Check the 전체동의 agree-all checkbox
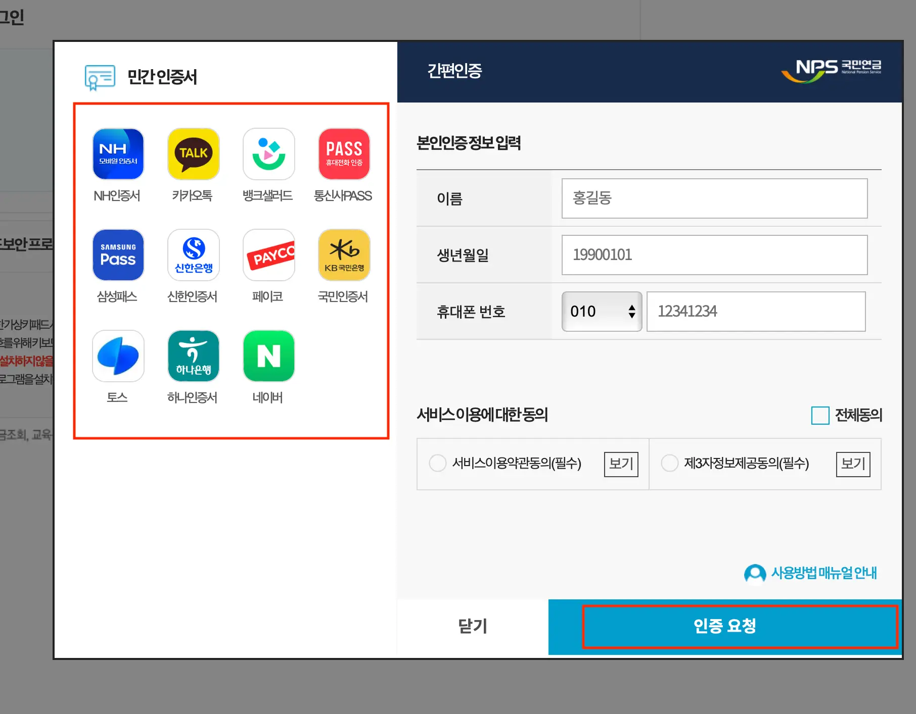 tap(820, 416)
